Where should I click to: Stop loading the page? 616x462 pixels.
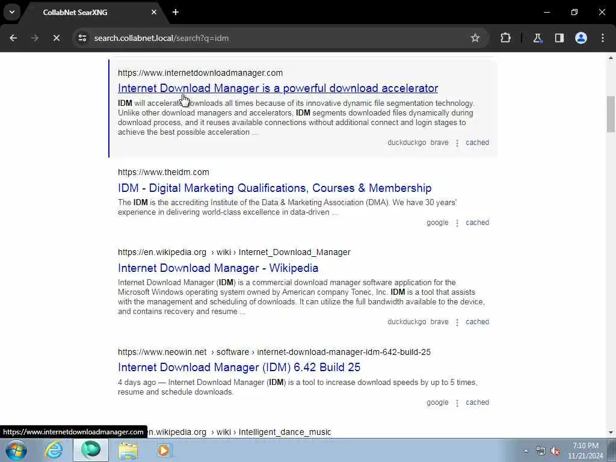coord(56,38)
